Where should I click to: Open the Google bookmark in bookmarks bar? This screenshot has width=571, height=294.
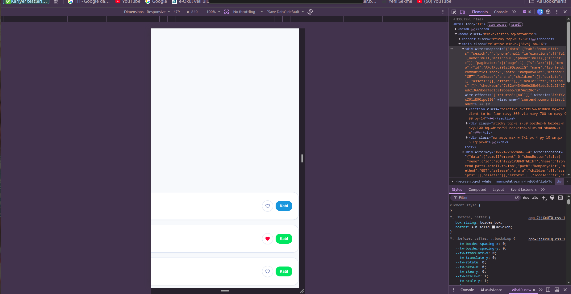click(x=156, y=2)
